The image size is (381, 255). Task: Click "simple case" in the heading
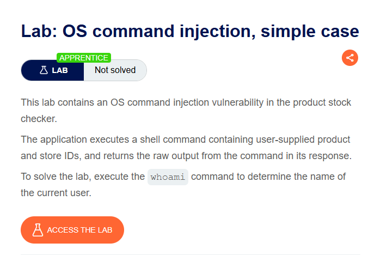[x=310, y=32]
